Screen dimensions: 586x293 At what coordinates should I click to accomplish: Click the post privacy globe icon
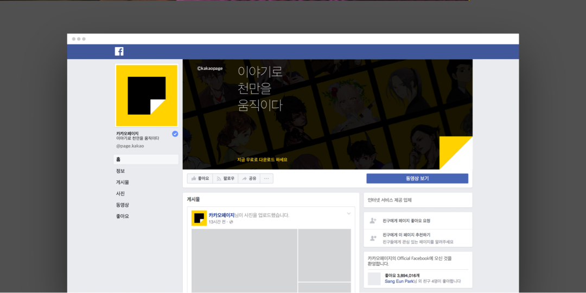pos(231,222)
